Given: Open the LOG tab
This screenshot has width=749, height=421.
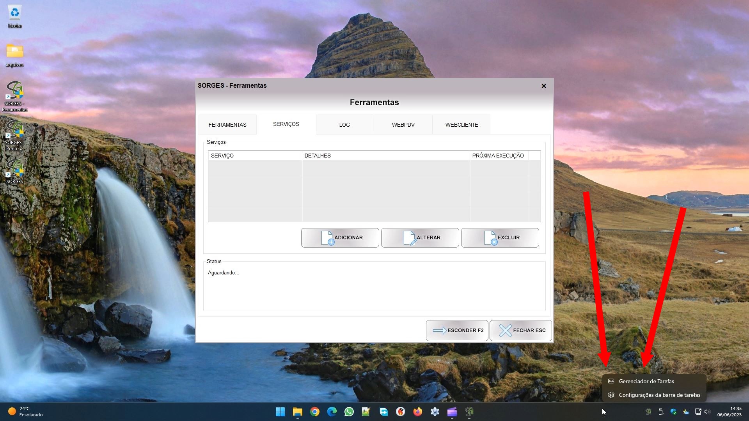Looking at the screenshot, I should [x=344, y=125].
